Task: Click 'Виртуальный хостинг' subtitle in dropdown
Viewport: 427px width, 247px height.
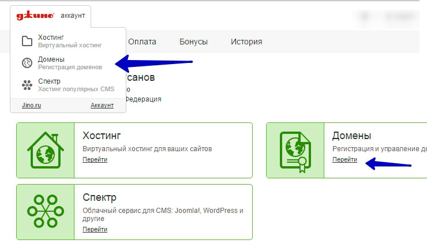Action: click(x=70, y=45)
